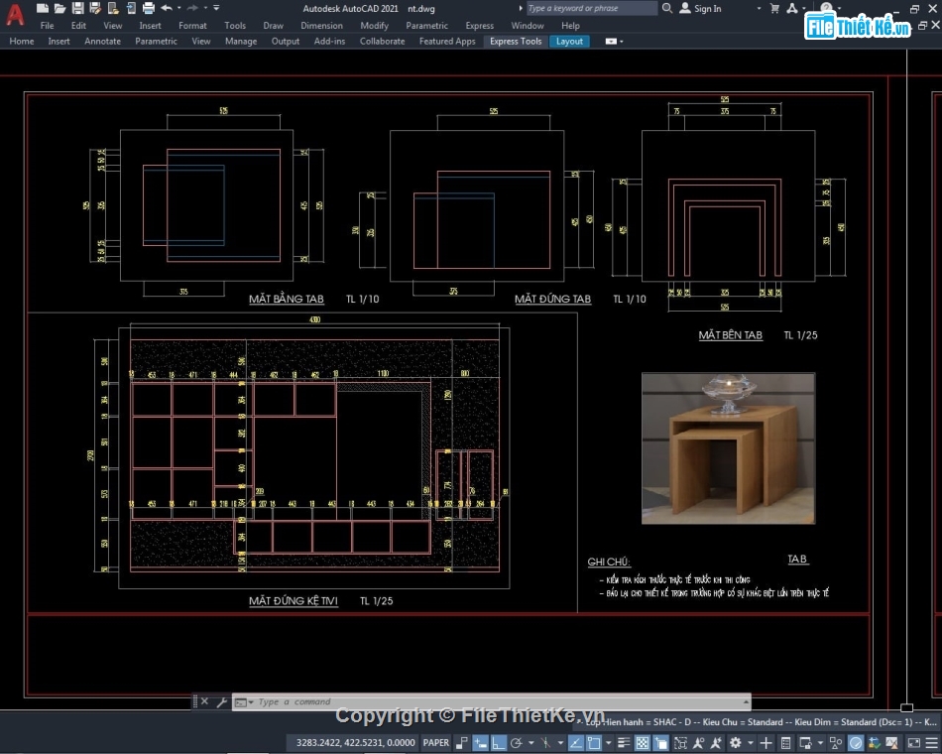The image size is (942, 754).
Task: Undo the last action
Action: tap(167, 8)
